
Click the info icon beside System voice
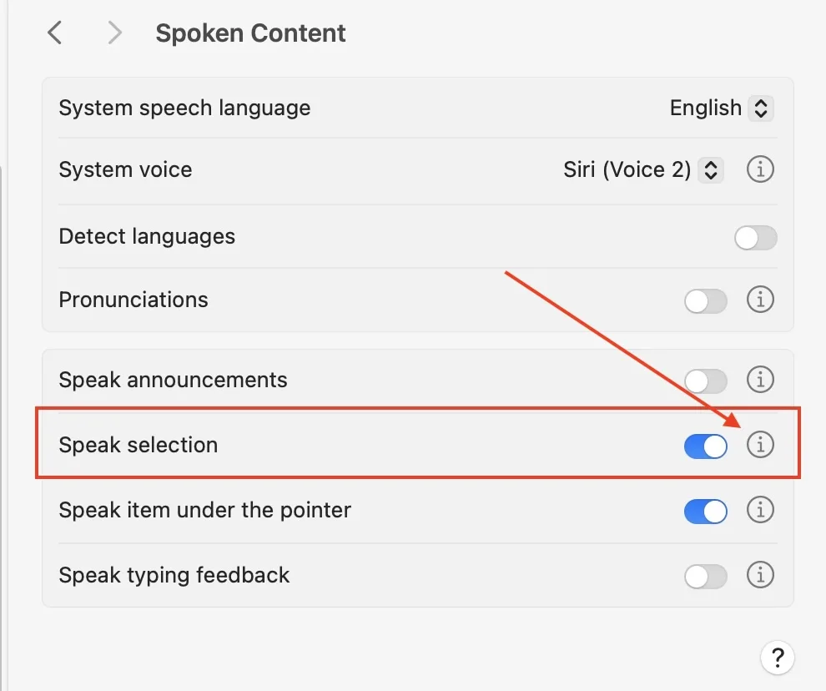760,169
